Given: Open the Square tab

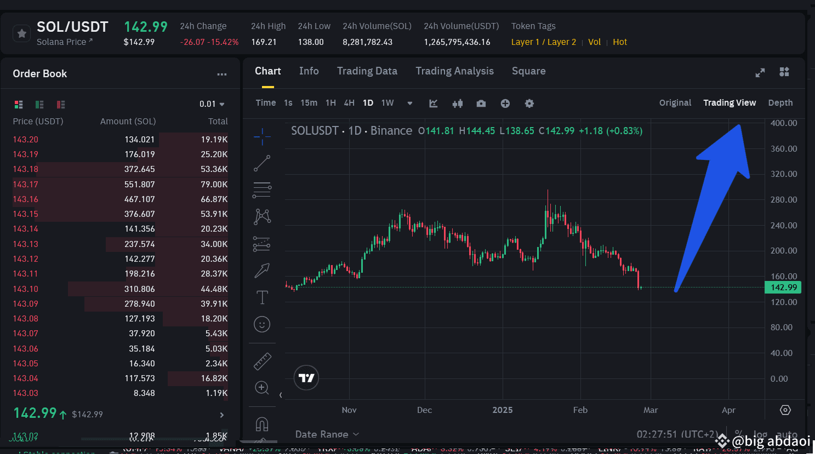Looking at the screenshot, I should [x=528, y=71].
